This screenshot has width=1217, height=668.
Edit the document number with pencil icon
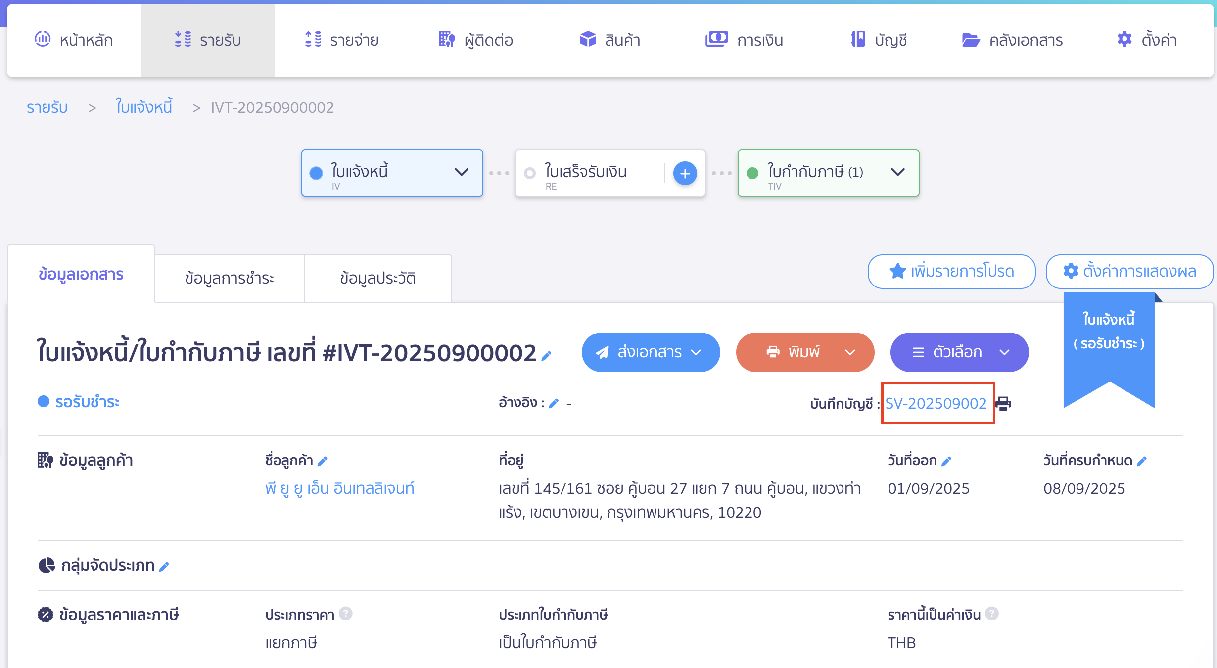click(547, 355)
